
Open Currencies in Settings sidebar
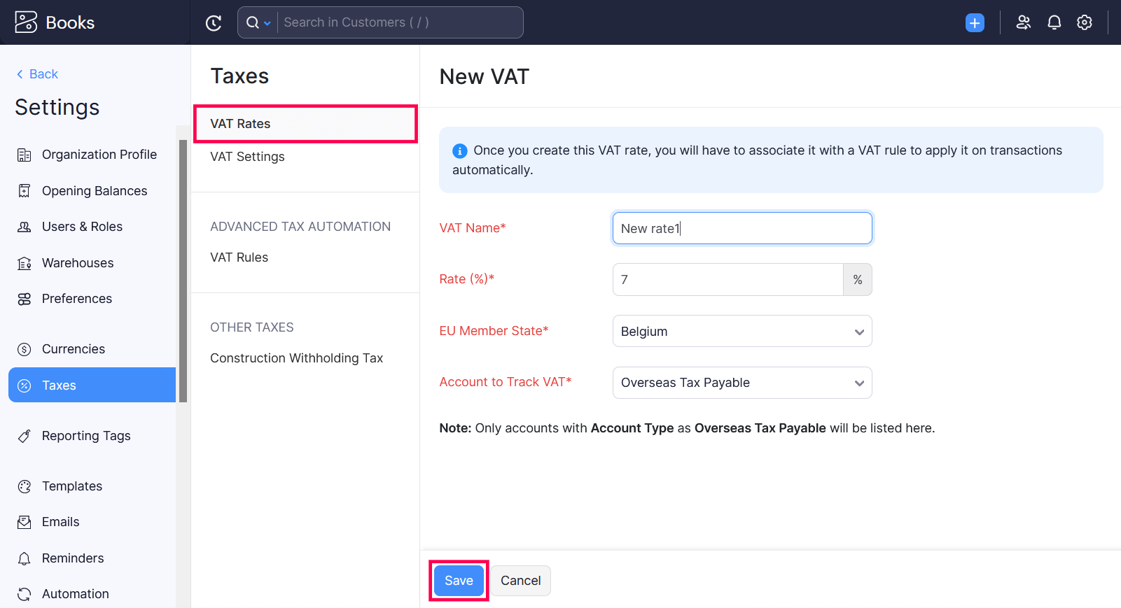point(74,349)
